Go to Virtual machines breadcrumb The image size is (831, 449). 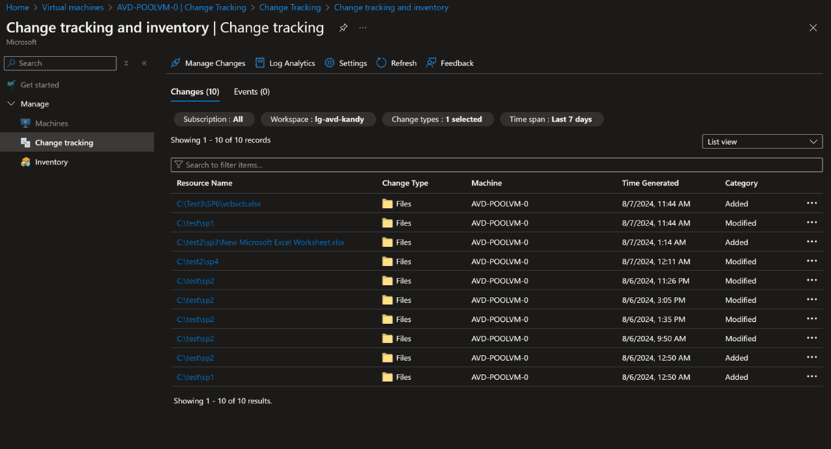[x=73, y=7]
